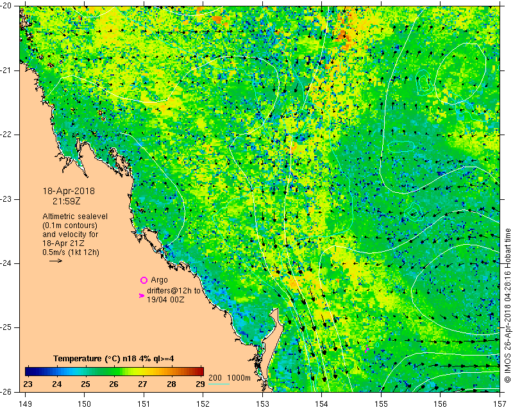
Task: Click the longitude axis label '151'
Action: 144,404
